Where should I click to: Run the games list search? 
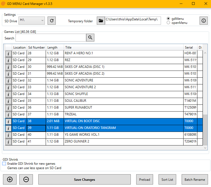point(90,38)
